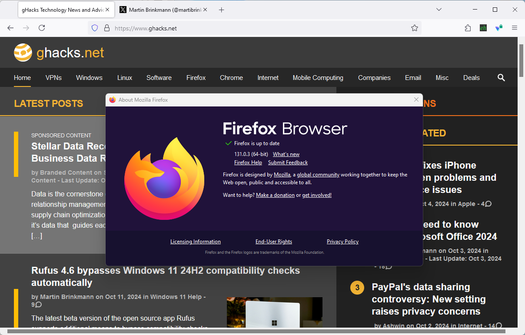Open the global community link
This screenshot has width=525, height=335.
point(318,175)
